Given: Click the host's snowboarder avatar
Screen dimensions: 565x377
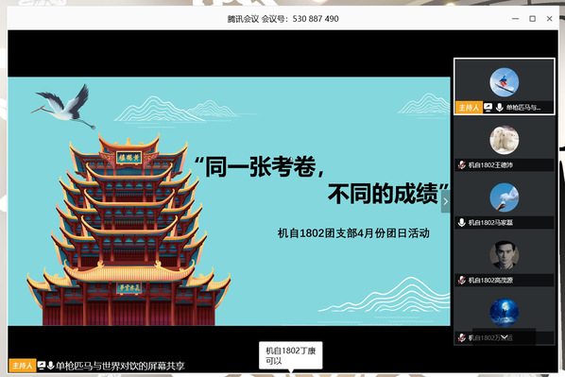Looking at the screenshot, I should point(505,82).
